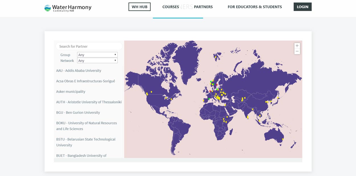Open BGU - Ben Gurion University
Image resolution: width=356 pixels, height=176 pixels.
(x=78, y=113)
